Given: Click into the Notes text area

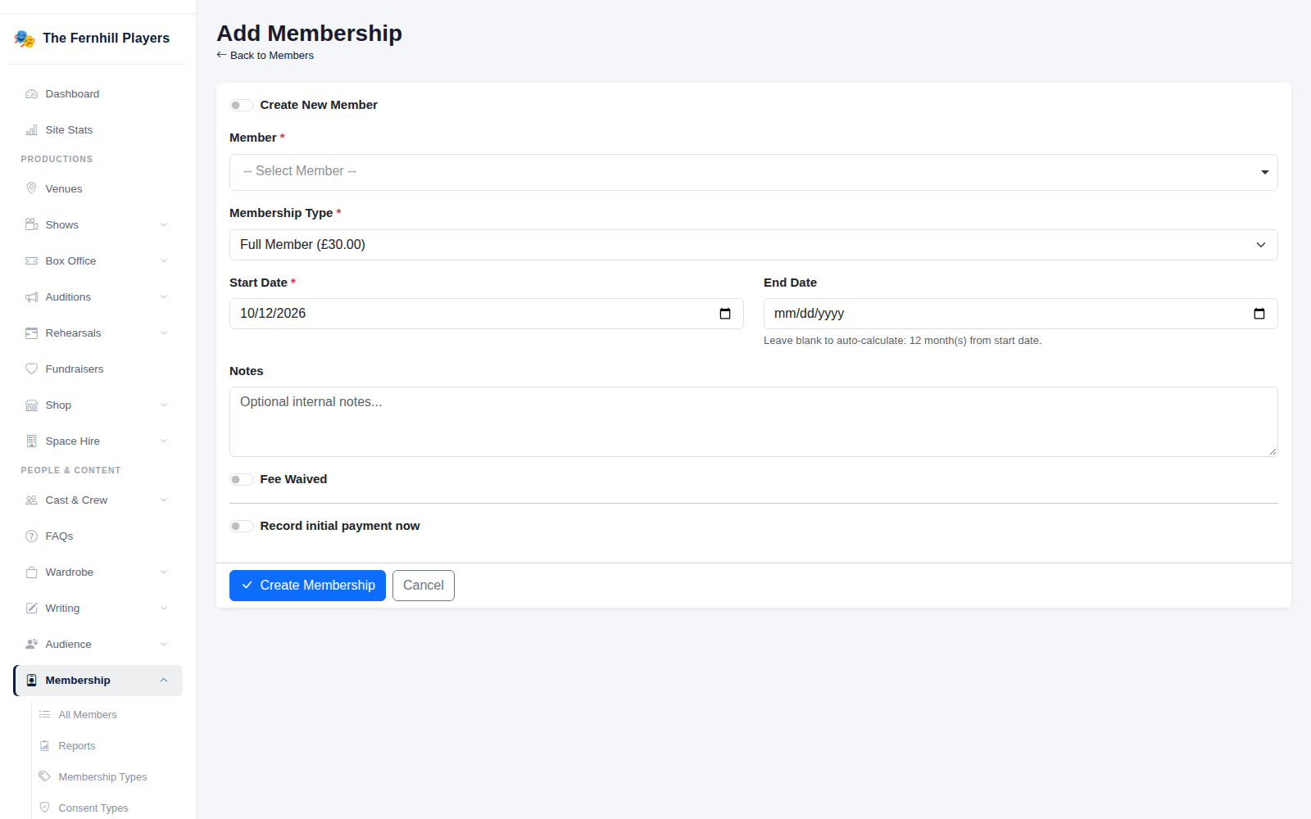Looking at the screenshot, I should (753, 422).
